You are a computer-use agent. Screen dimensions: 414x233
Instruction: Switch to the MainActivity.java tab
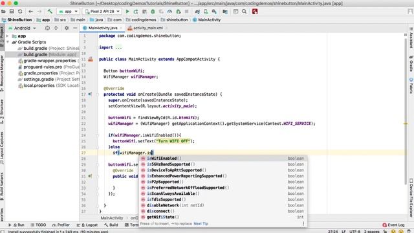click(x=102, y=28)
